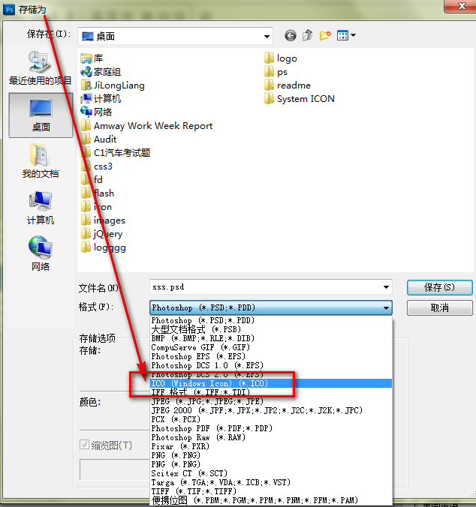Go back using the back arrow icon
This screenshot has width=476, height=507.
pyautogui.click(x=291, y=35)
